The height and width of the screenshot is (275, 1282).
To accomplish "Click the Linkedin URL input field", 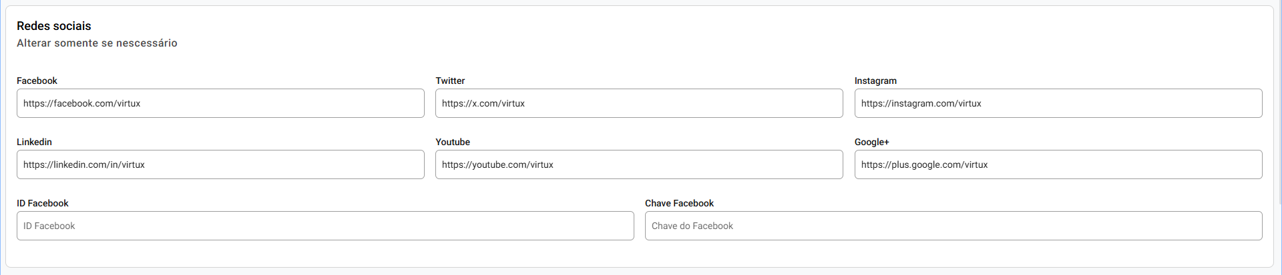I will (x=220, y=164).
